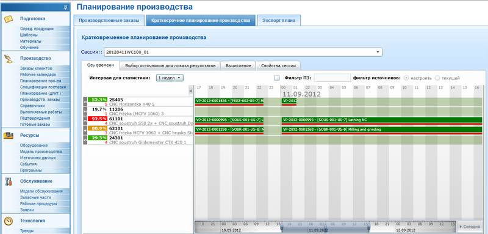The height and width of the screenshot is (234, 488).
Task: Click the wrench icon beside Обслуживание
Action: tap(9, 181)
